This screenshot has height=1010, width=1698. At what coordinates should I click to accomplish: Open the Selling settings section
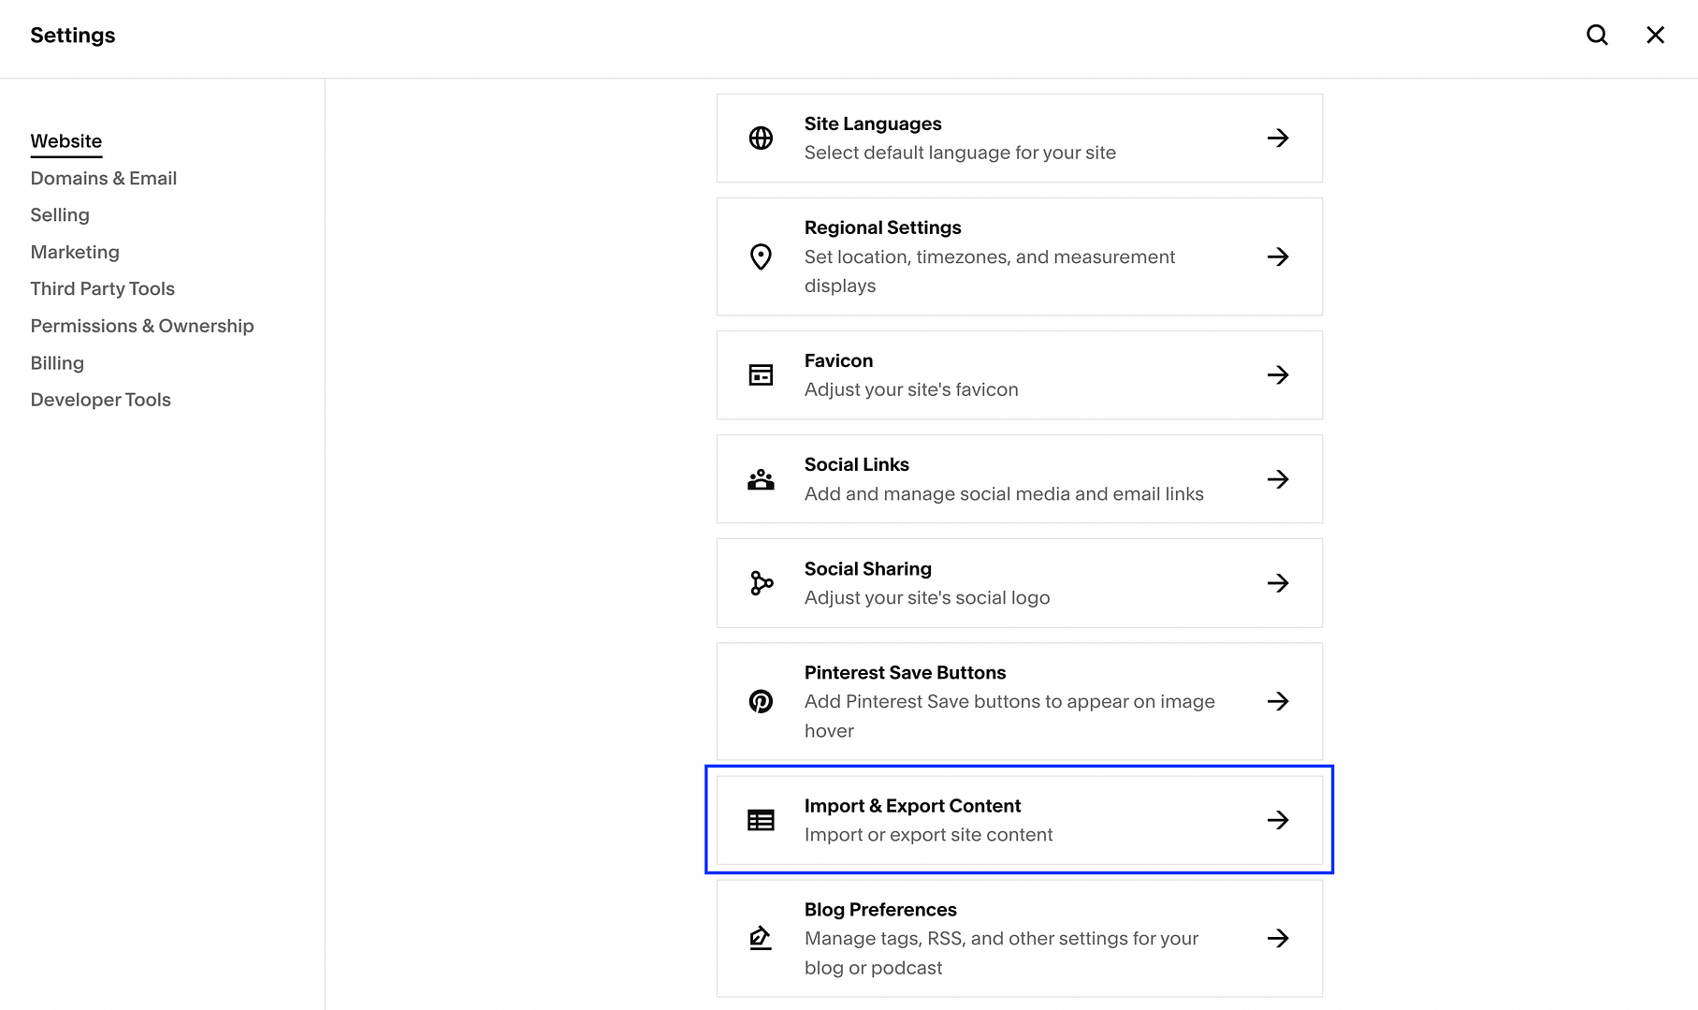[59, 214]
